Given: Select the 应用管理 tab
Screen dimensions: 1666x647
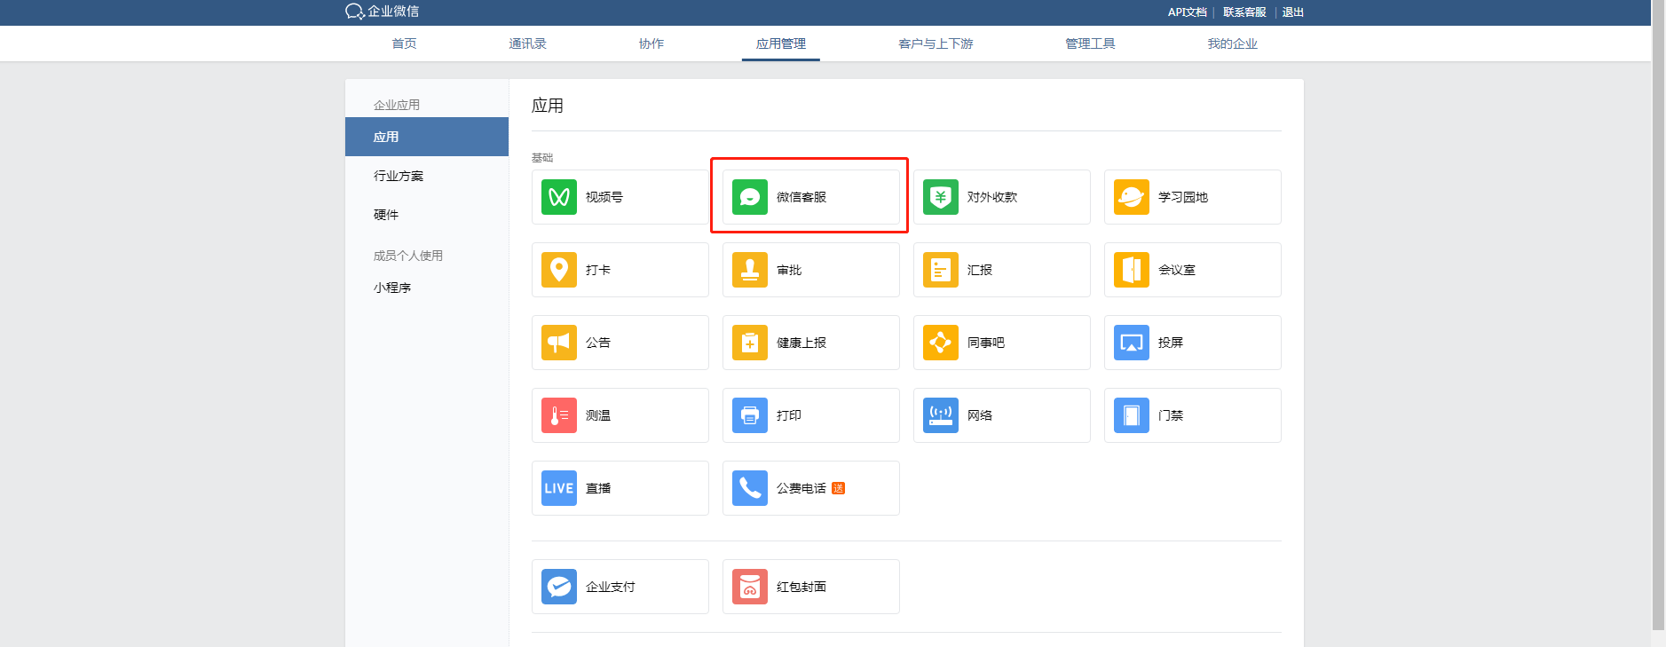Looking at the screenshot, I should (781, 43).
